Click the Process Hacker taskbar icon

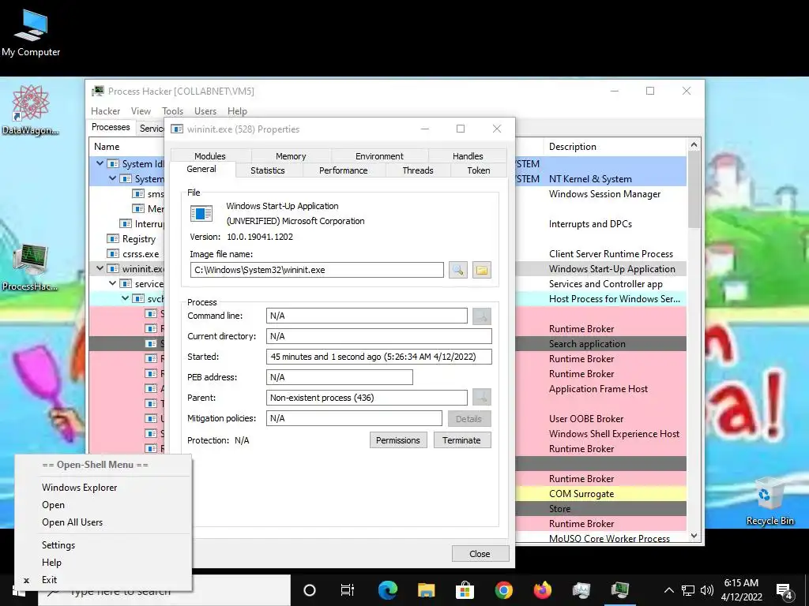619,590
